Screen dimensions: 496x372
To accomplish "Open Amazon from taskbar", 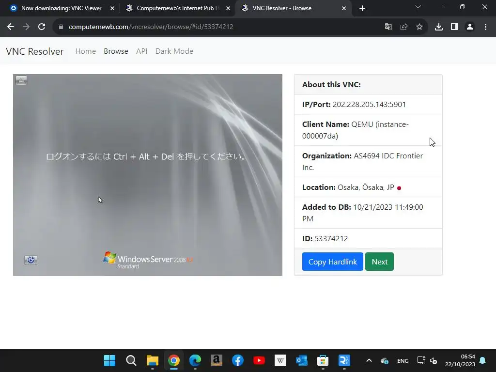I will pyautogui.click(x=217, y=360).
